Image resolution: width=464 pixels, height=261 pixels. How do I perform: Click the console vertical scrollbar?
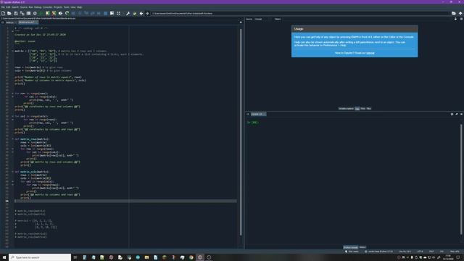click(461, 179)
